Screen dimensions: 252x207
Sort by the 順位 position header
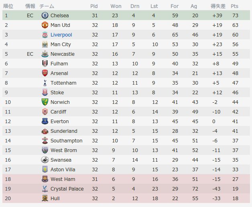[x=8, y=6]
